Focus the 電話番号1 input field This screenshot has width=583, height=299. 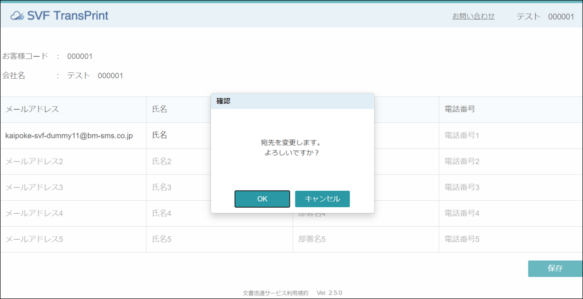click(x=511, y=135)
